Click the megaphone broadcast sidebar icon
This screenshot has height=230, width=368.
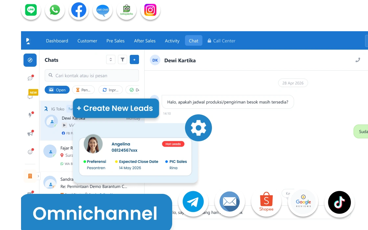click(30, 133)
